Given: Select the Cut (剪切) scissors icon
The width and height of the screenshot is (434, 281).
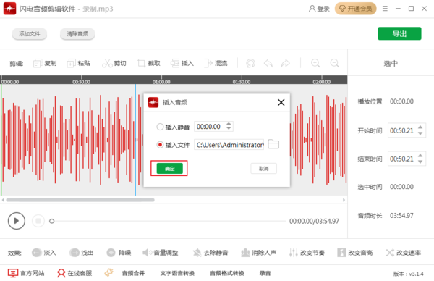Looking at the screenshot, I should pyautogui.click(x=107, y=63).
